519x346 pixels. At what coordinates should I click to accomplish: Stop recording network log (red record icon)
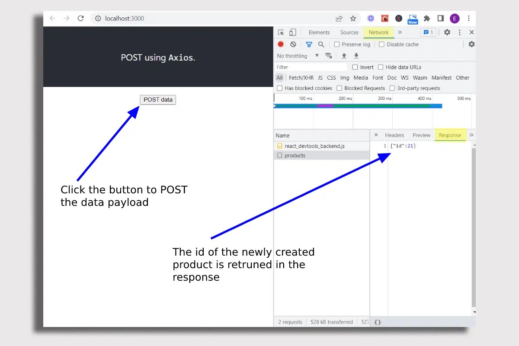[x=281, y=44]
